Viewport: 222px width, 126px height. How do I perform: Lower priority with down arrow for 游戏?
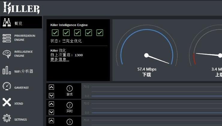tap(51, 95)
